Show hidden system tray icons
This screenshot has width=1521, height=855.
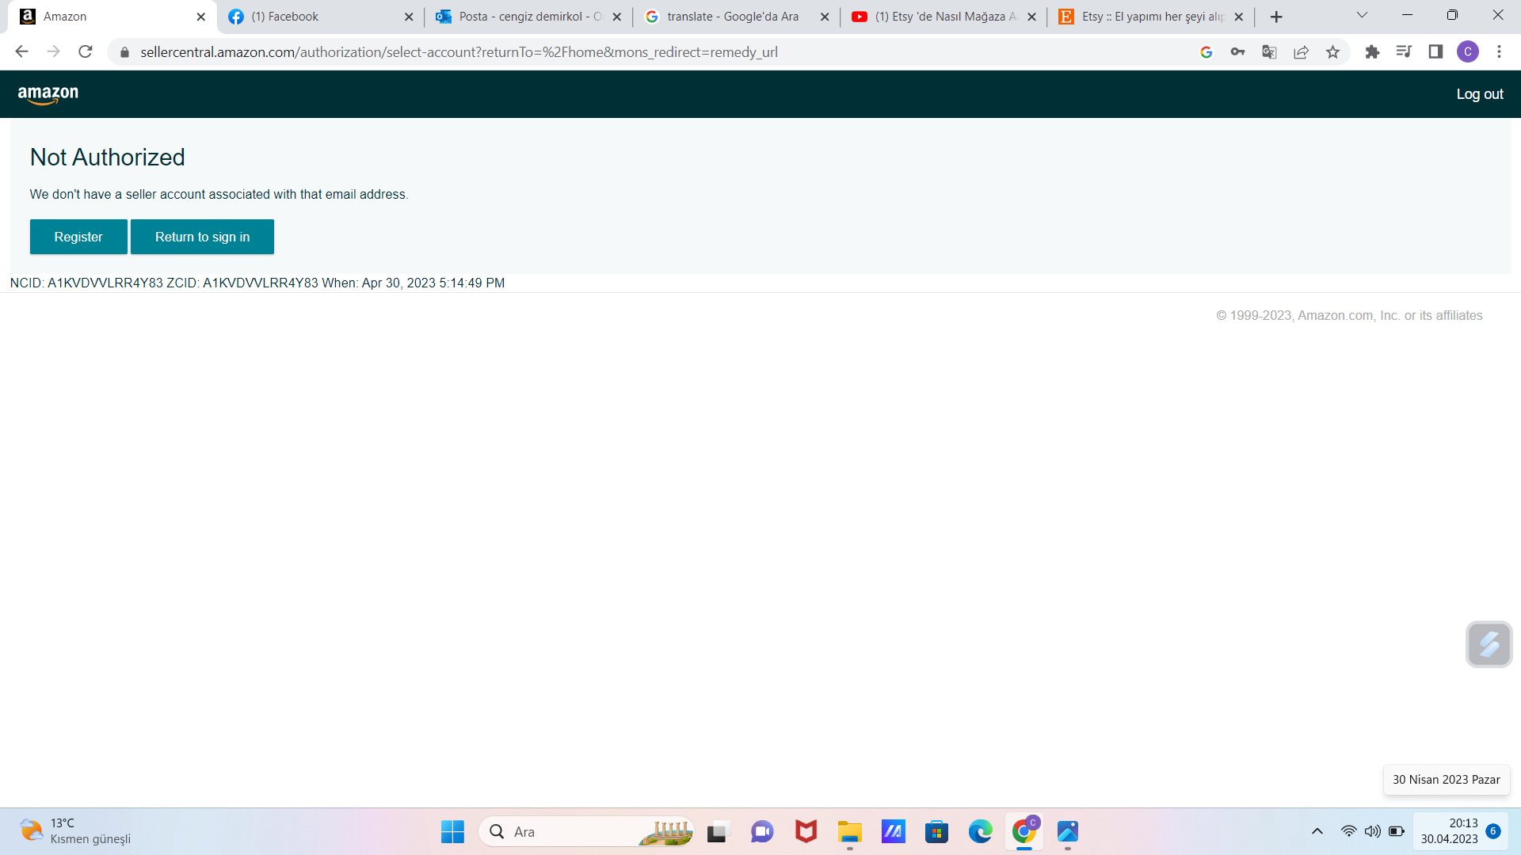tap(1317, 831)
